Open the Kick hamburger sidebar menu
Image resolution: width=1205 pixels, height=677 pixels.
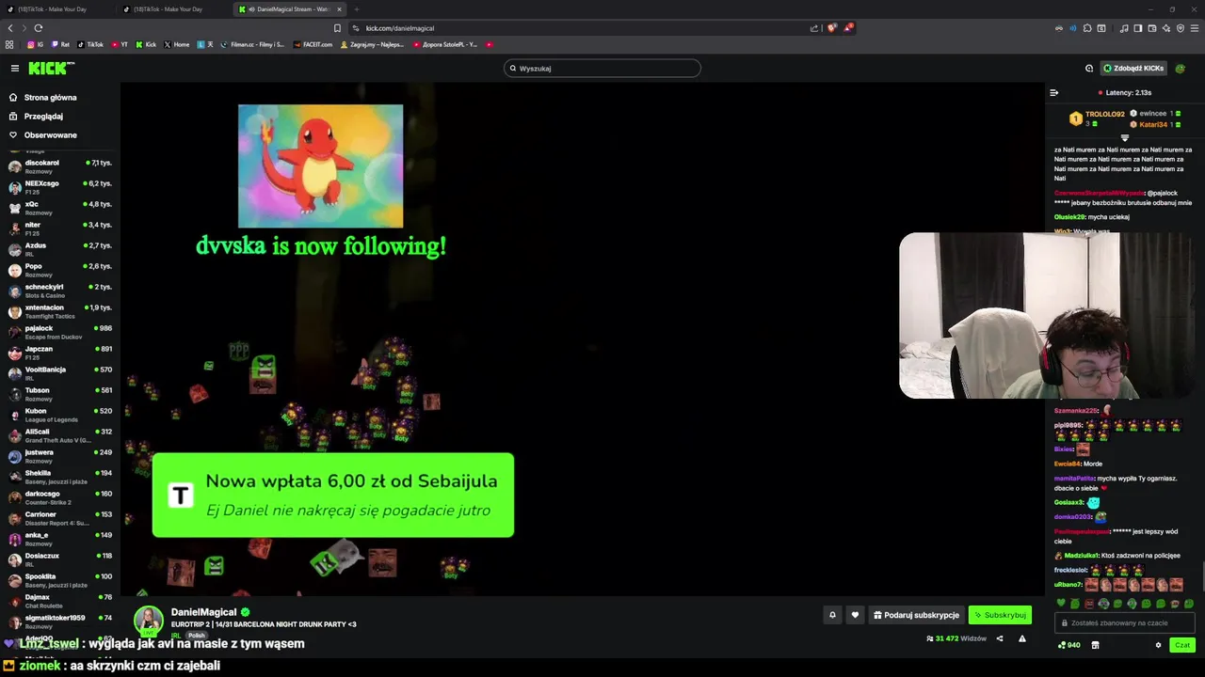15,68
